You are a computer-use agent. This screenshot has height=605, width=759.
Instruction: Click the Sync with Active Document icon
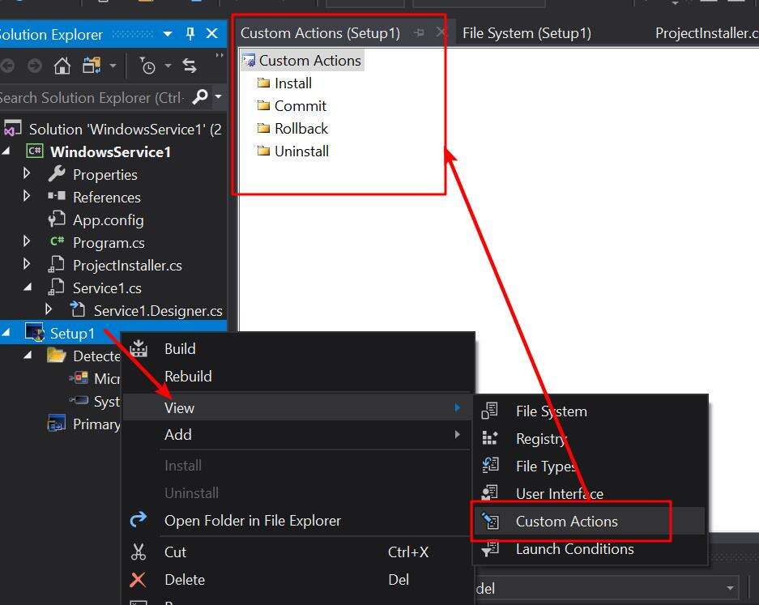(x=190, y=66)
